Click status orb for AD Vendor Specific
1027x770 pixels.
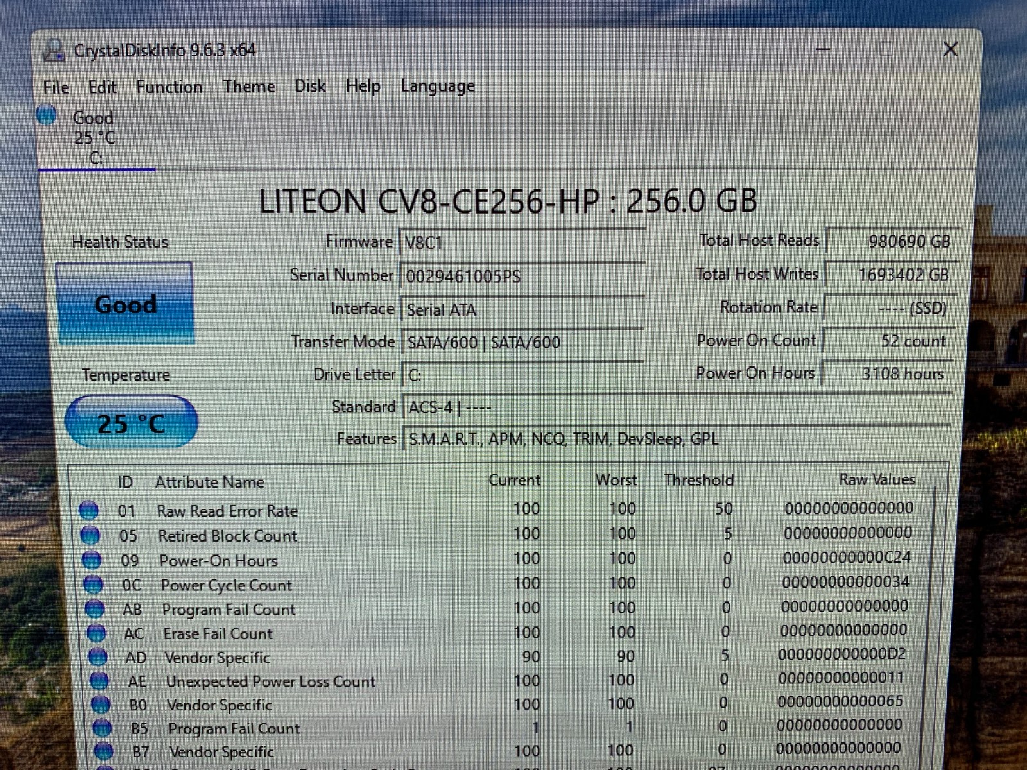98,656
